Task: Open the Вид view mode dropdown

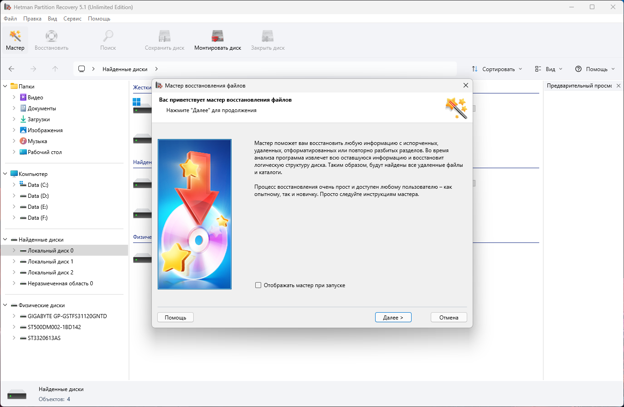Action: (548, 69)
